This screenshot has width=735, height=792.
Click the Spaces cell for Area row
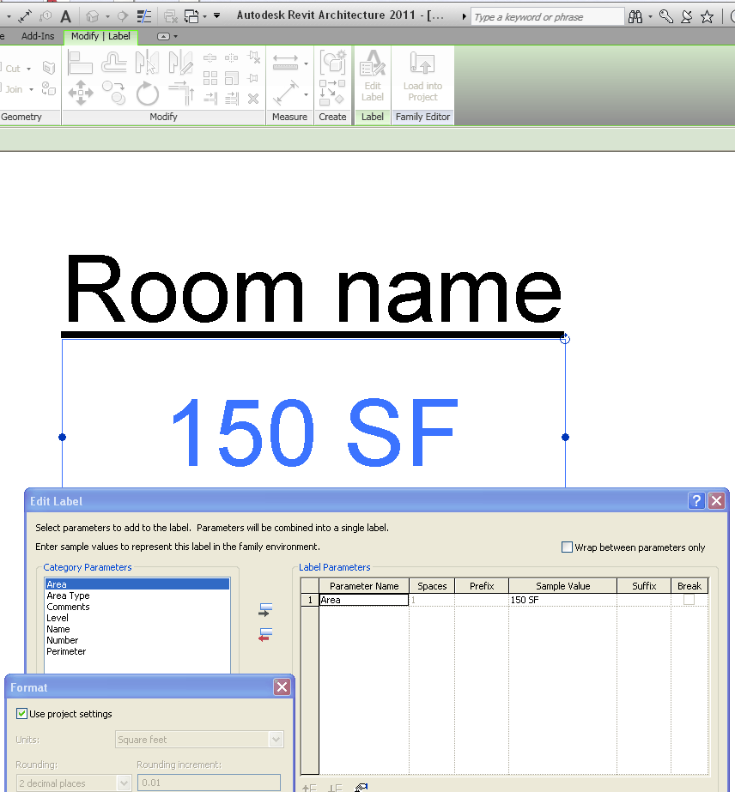click(432, 600)
